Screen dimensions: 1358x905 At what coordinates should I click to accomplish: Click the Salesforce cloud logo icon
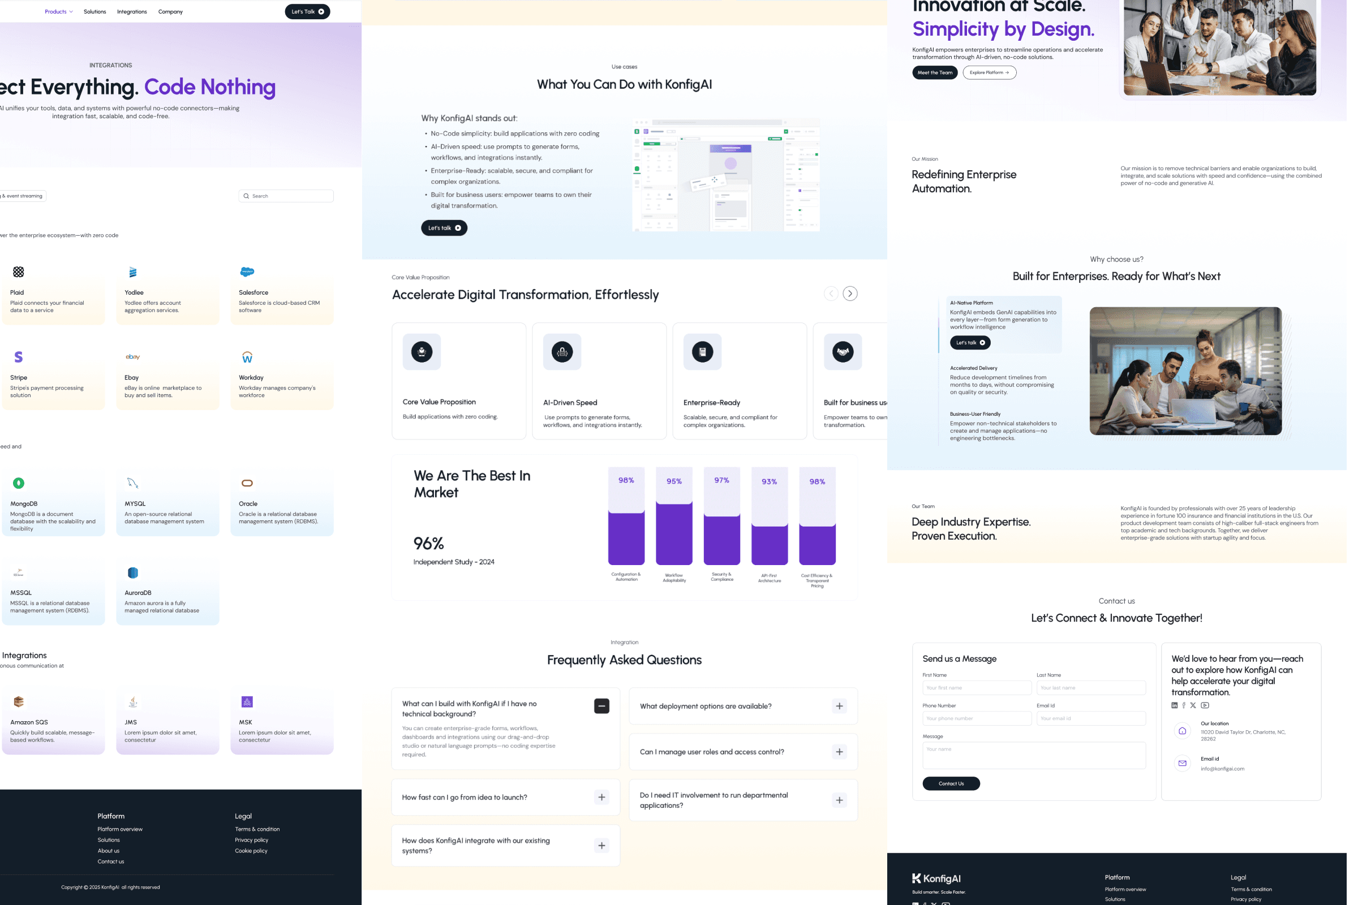247,272
